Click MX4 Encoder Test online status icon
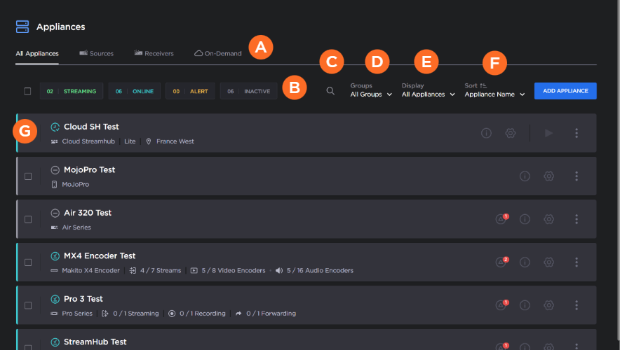The height and width of the screenshot is (350, 620). click(55, 256)
